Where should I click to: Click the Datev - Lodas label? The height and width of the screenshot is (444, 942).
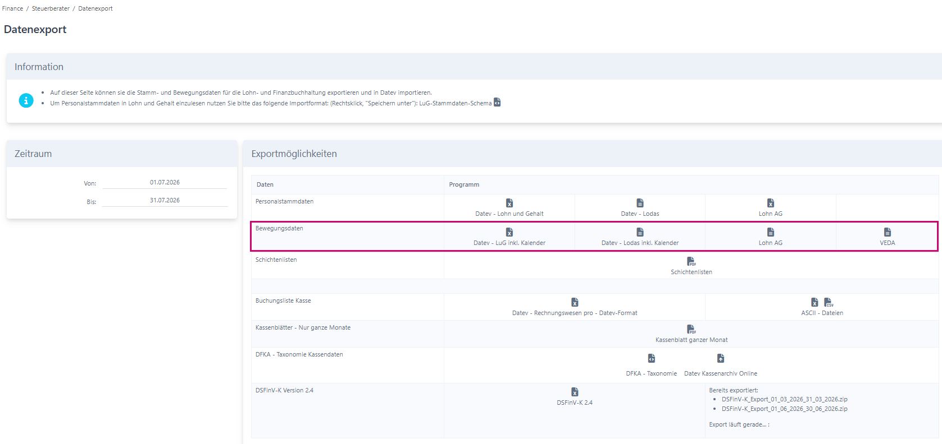point(640,214)
